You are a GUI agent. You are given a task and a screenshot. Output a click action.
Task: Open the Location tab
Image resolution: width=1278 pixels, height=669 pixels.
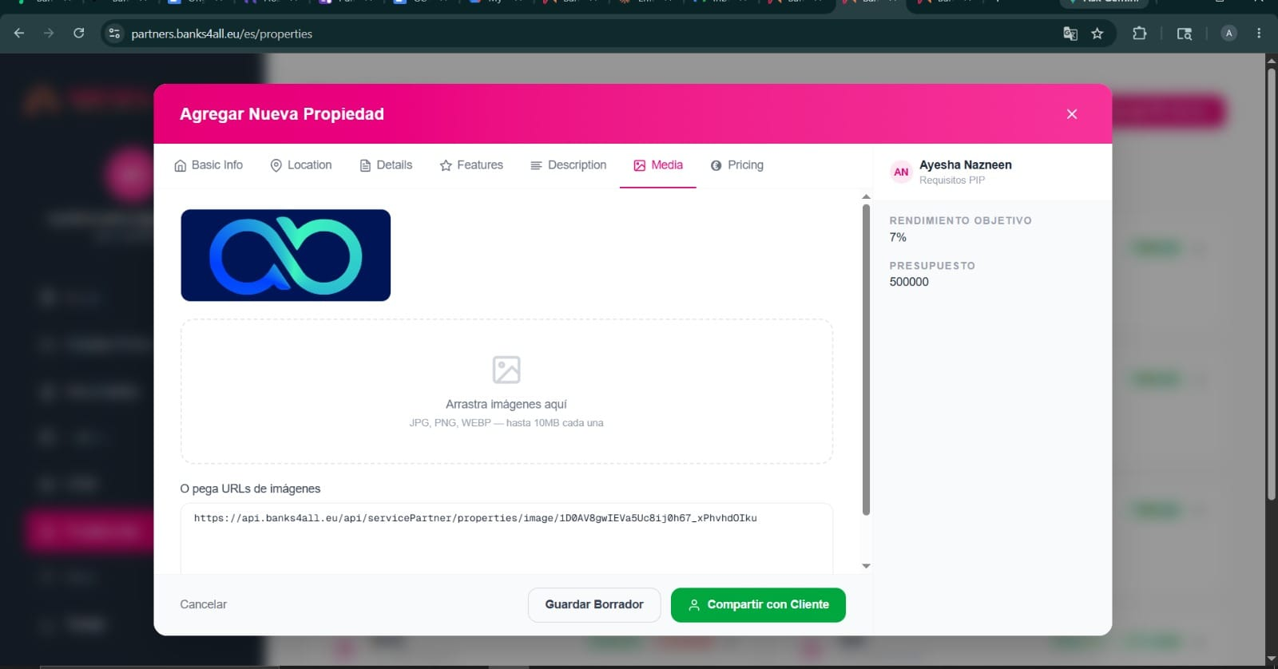pyautogui.click(x=301, y=165)
